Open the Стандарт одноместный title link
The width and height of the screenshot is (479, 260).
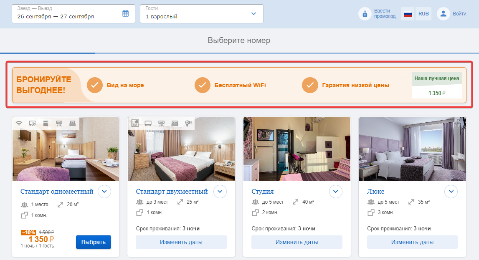point(57,192)
